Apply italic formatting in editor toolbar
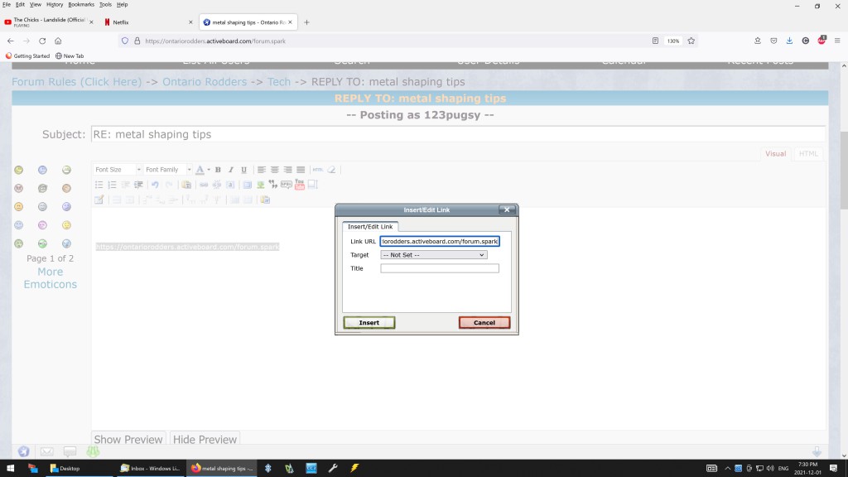The height and width of the screenshot is (477, 848). point(231,170)
